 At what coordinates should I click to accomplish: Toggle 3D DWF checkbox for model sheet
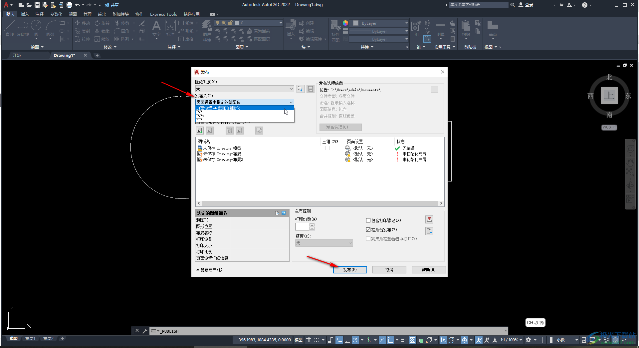click(x=327, y=148)
